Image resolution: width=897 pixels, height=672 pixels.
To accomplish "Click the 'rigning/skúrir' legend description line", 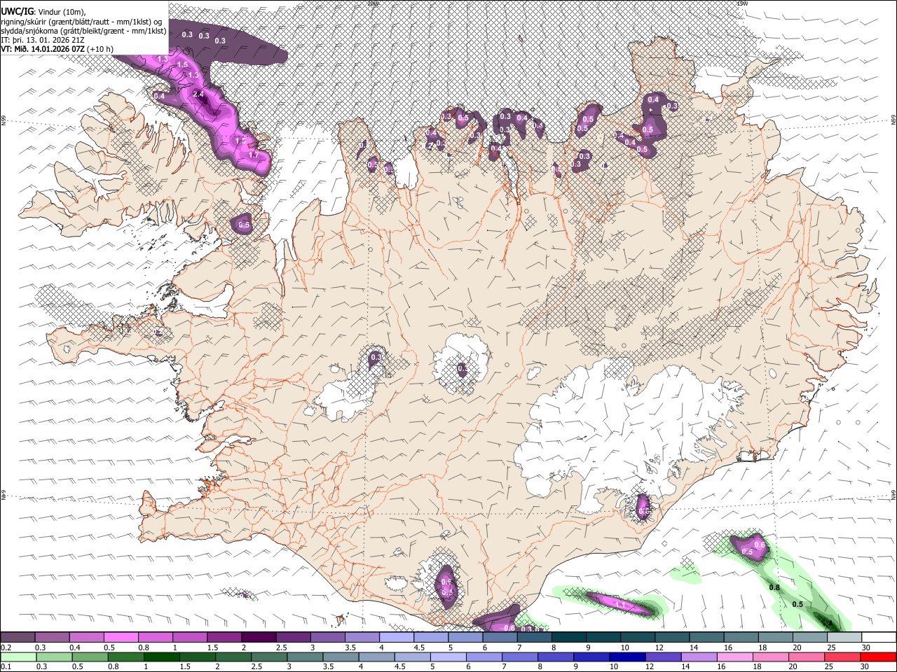I will 82,21.
